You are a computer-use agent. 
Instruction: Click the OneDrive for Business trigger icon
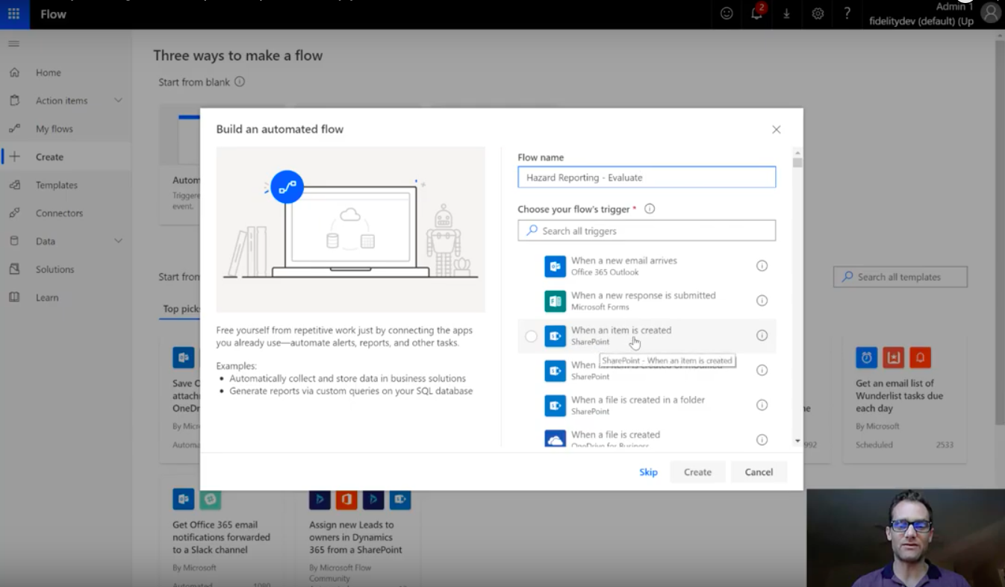555,439
